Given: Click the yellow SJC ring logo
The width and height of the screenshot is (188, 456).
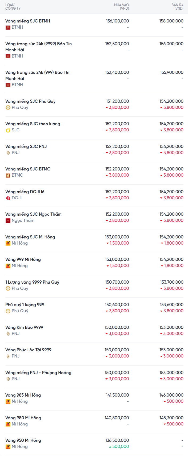Looking at the screenshot, I should (8, 130).
